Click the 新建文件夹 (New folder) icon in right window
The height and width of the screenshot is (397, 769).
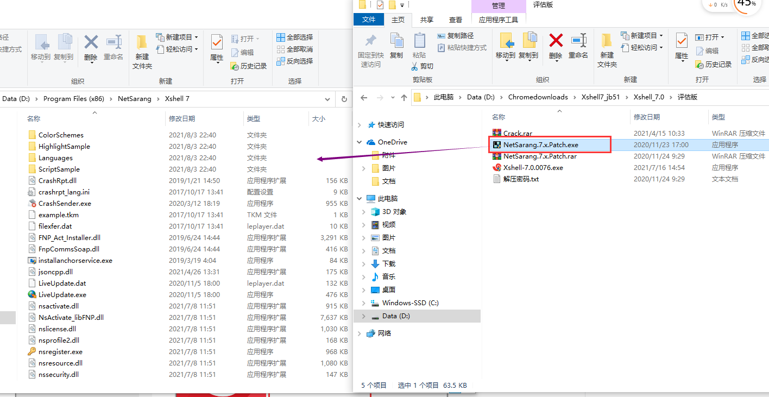tap(607, 49)
